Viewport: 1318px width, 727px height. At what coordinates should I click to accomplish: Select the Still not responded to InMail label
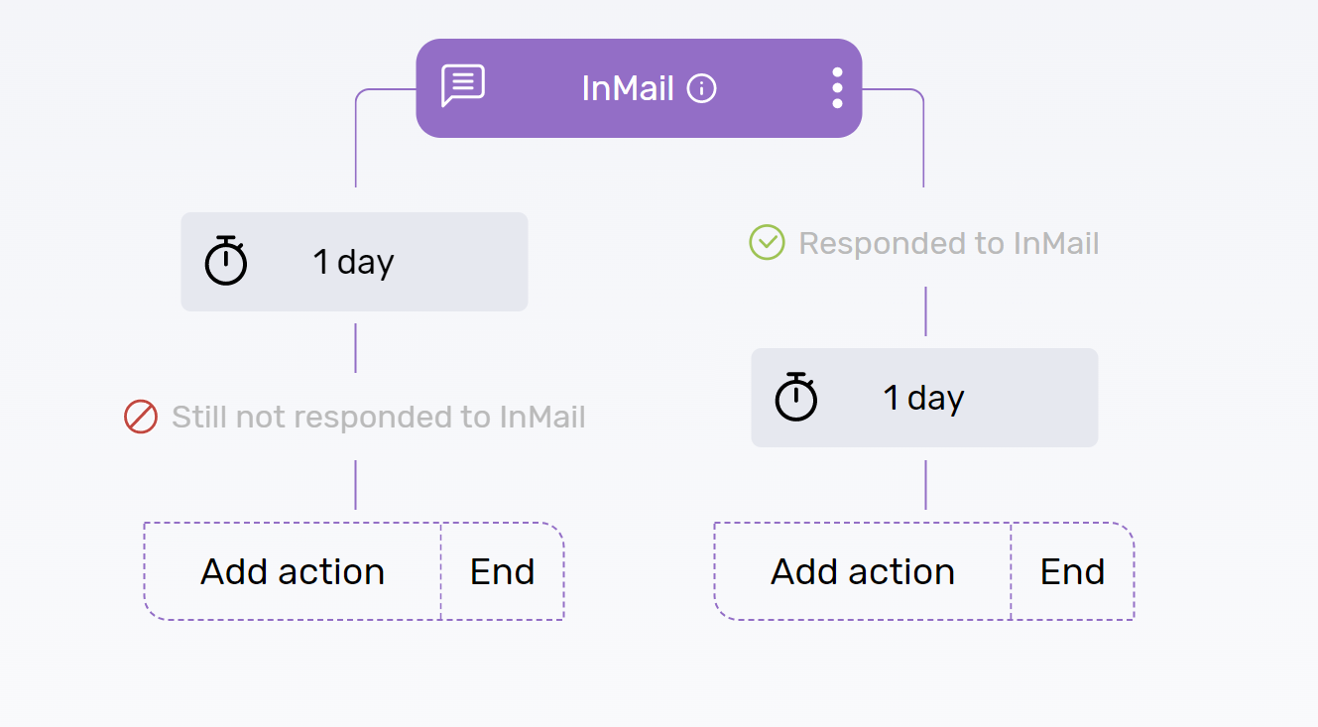pyautogui.click(x=379, y=417)
